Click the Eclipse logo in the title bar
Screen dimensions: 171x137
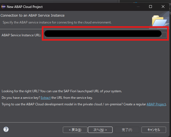pos(3,7)
